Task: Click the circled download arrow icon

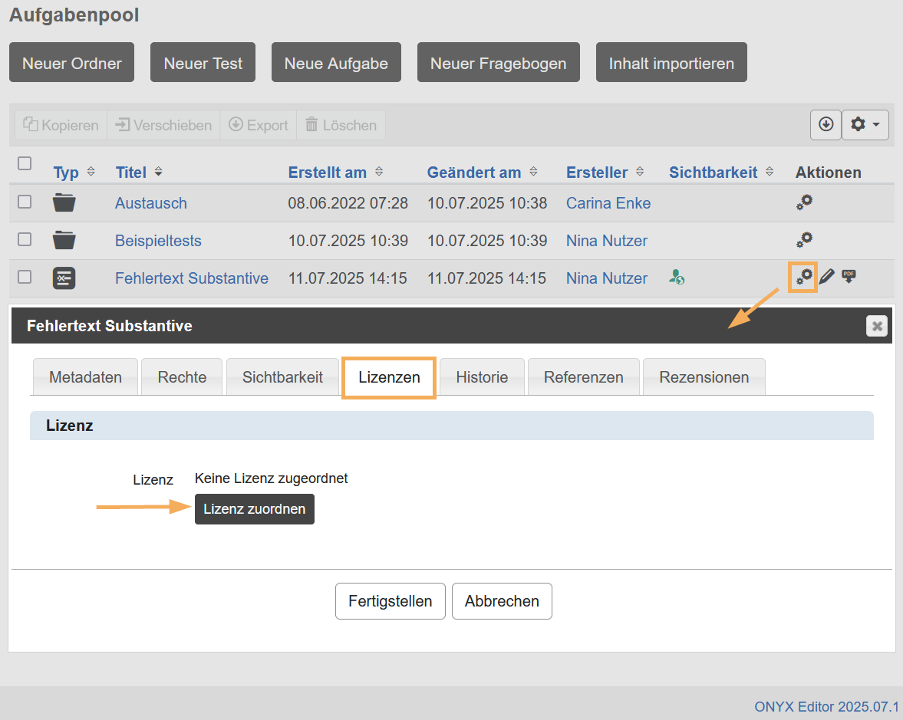Action: point(826,124)
